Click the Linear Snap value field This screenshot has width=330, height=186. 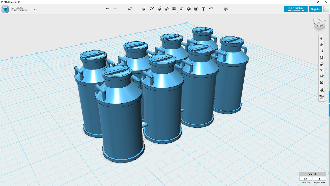click(306, 179)
